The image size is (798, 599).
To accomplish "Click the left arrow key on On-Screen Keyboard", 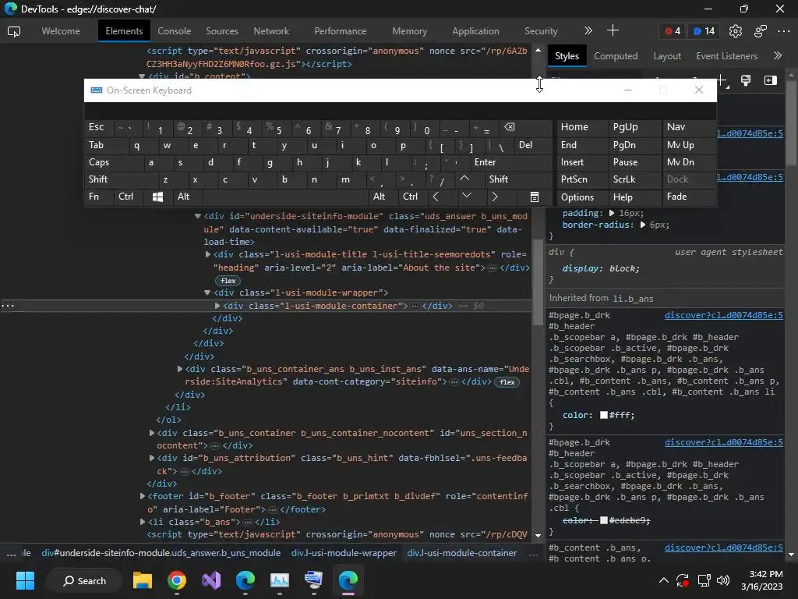I will pyautogui.click(x=436, y=197).
